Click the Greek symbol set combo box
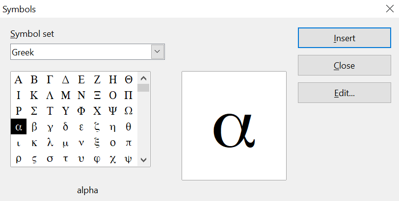This screenshot has height=201, width=399. coord(87,52)
